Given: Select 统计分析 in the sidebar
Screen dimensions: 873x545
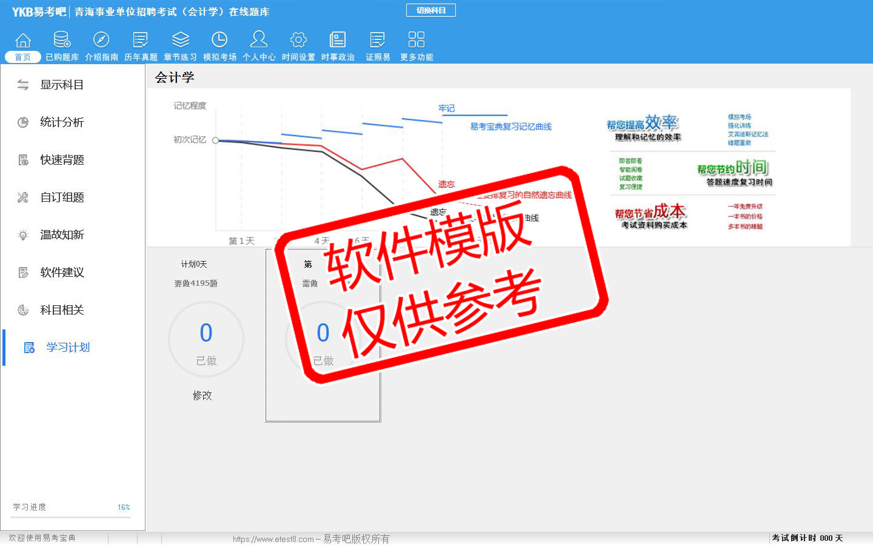Looking at the screenshot, I should point(61,122).
